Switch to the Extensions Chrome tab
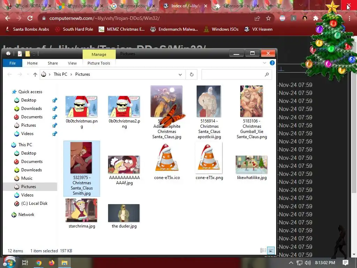 click(x=238, y=6)
